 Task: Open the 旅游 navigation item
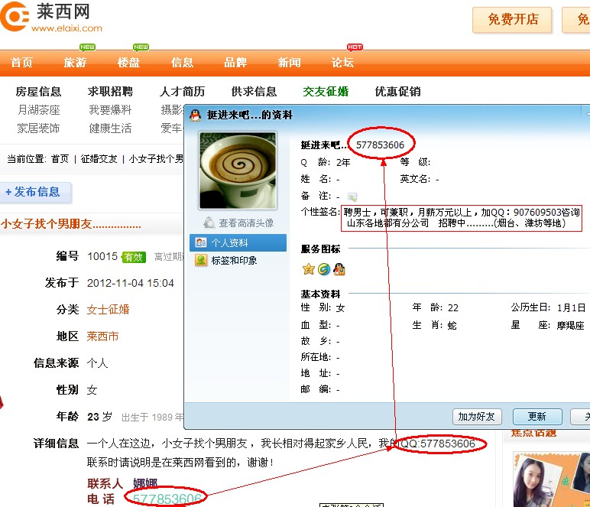[75, 62]
